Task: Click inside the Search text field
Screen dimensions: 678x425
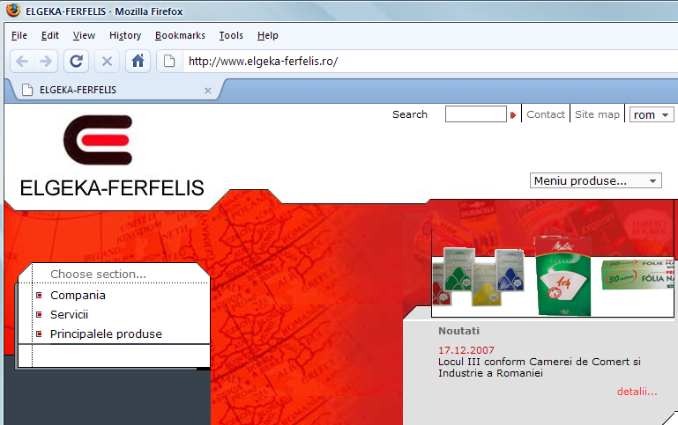Action: click(475, 114)
